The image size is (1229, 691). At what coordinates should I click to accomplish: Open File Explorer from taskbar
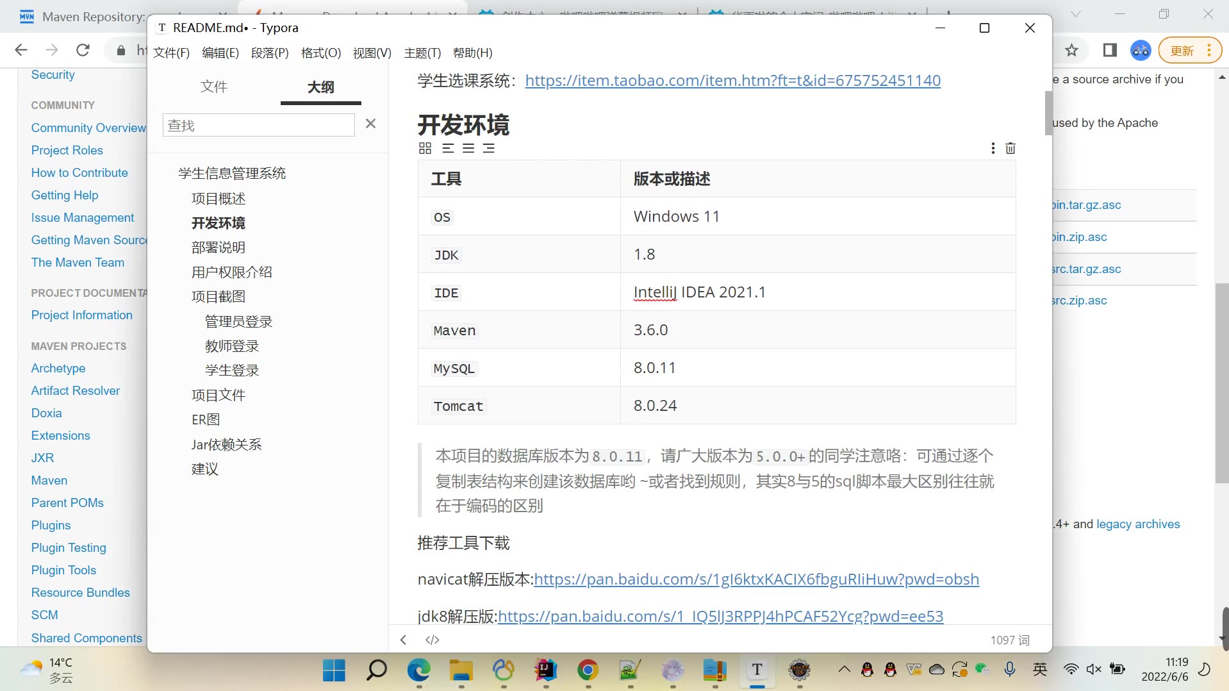click(461, 670)
